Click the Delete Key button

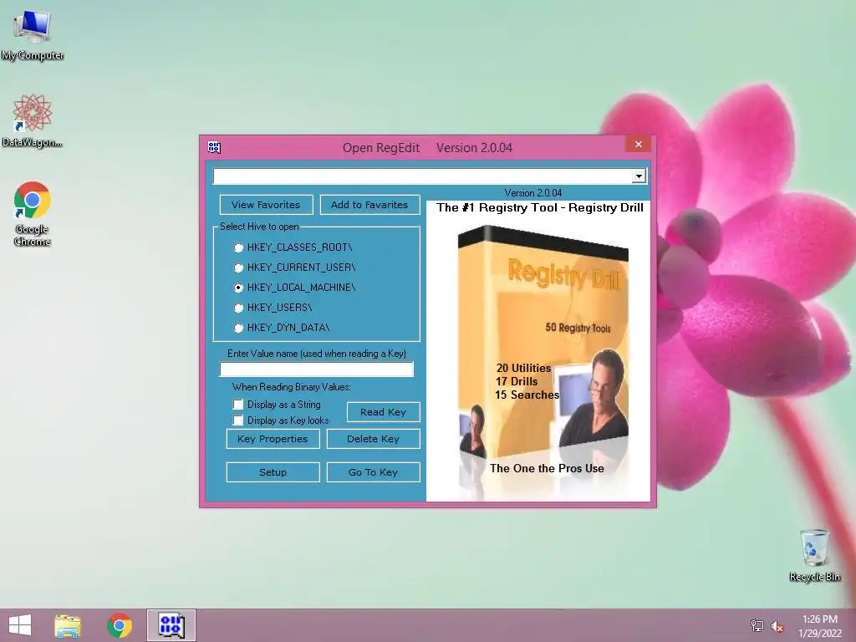pyautogui.click(x=374, y=439)
